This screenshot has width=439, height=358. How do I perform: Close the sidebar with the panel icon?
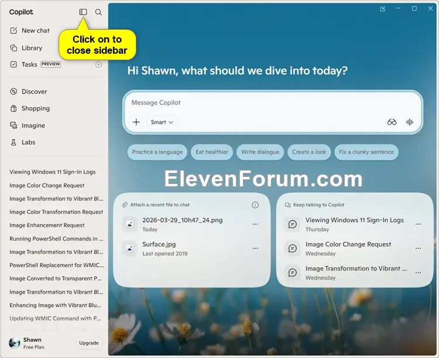[x=83, y=12]
